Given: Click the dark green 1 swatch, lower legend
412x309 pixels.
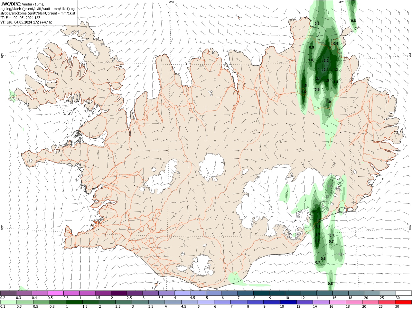Looking at the screenshot, I should 74,302.
